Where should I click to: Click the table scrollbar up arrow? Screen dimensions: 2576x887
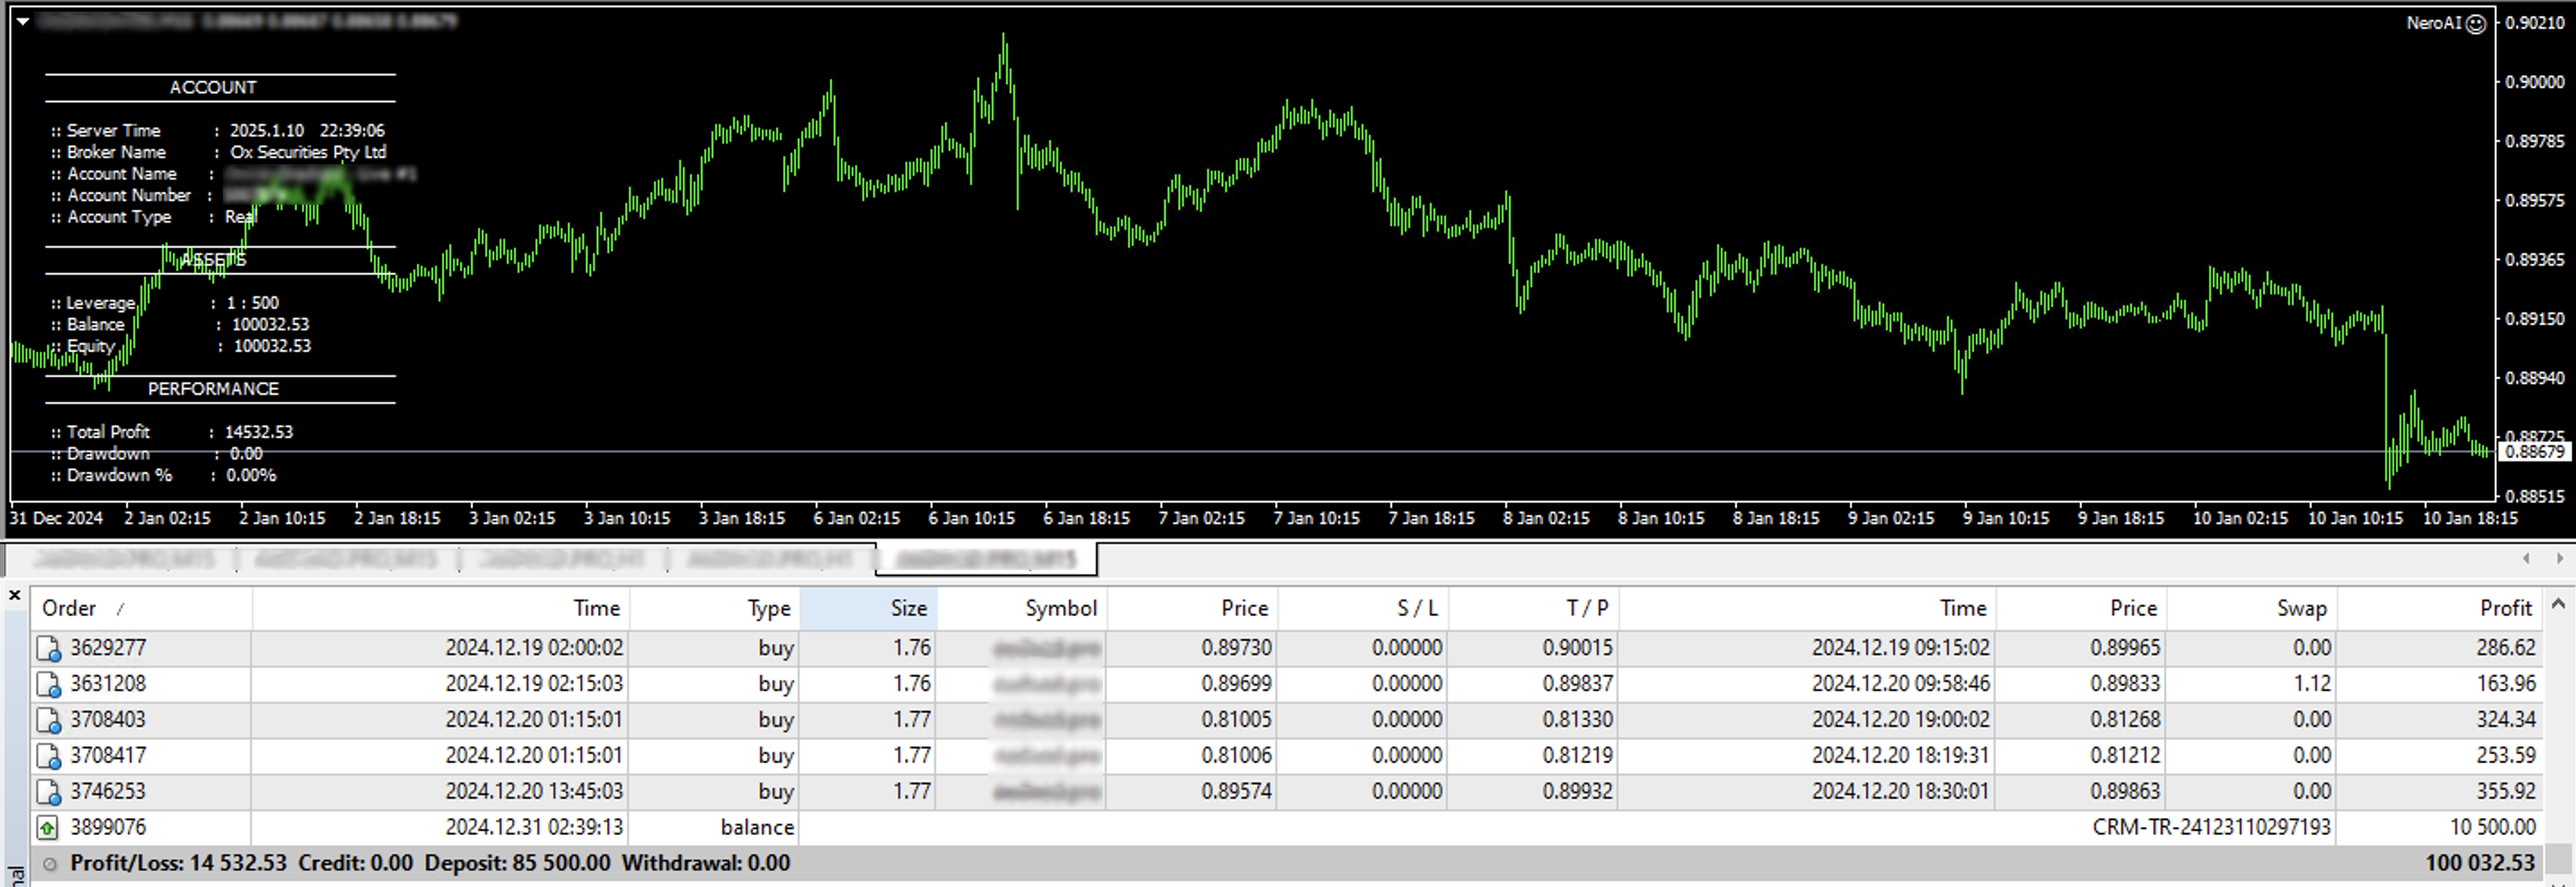(2558, 604)
